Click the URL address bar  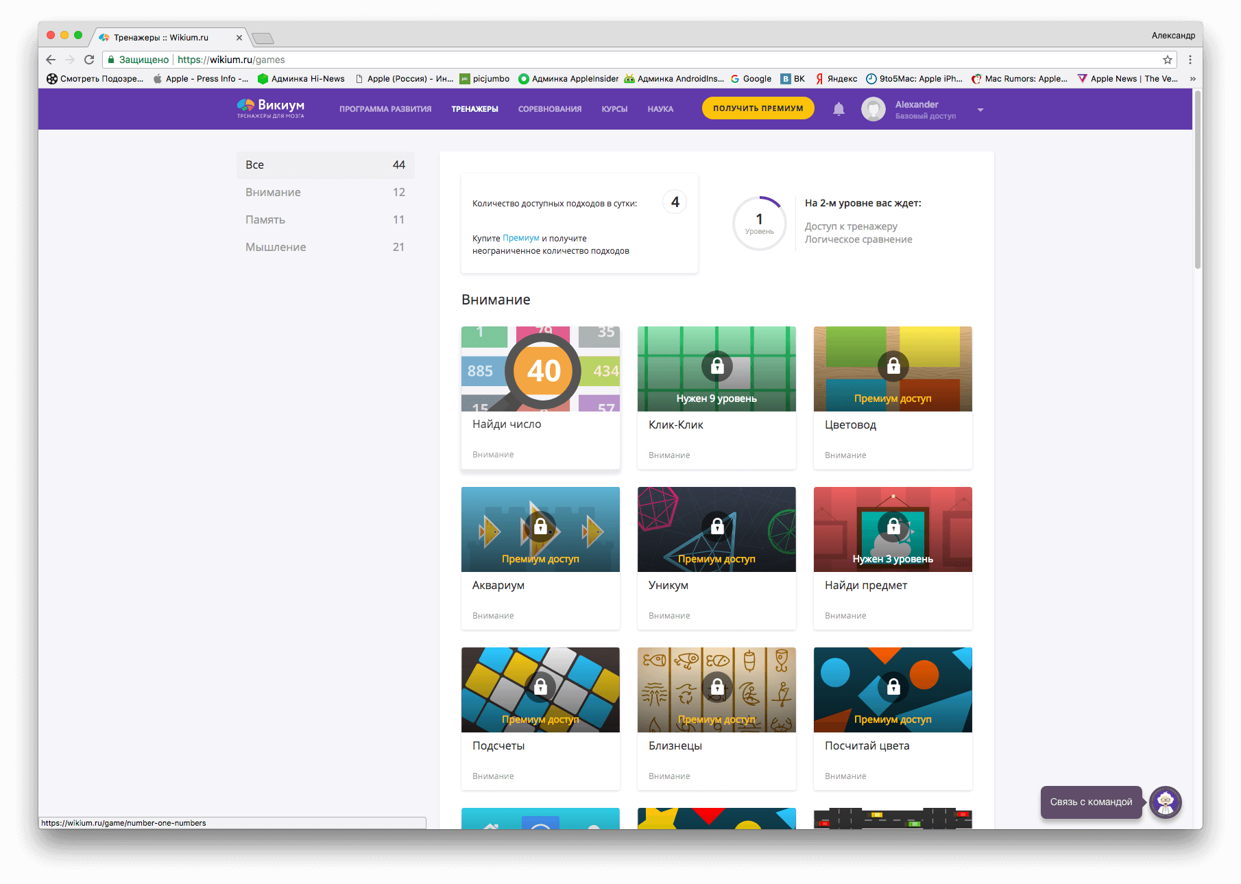pyautogui.click(x=617, y=60)
